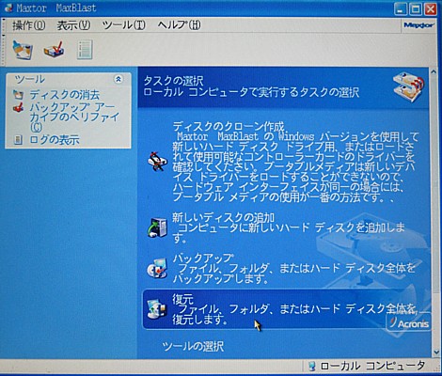Screen dimensions: 442x376
Task: Open the ツール(T) menu
Action: 124,25
